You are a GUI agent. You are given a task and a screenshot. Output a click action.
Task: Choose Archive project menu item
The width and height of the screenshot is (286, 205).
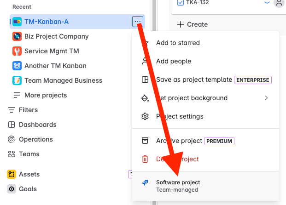pos(205,141)
